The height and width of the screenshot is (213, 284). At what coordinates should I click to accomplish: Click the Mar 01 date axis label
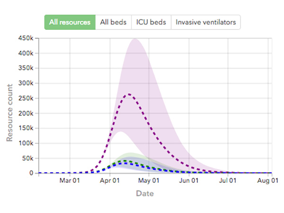pos(70,180)
